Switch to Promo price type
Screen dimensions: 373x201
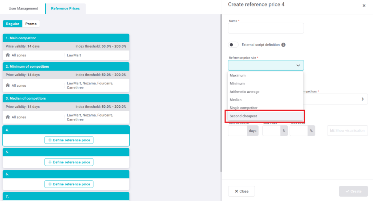click(31, 24)
